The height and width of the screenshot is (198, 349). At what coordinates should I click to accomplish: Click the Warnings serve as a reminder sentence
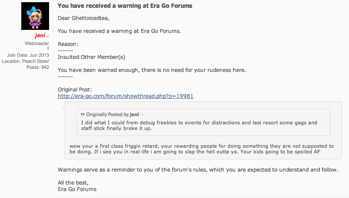(x=198, y=169)
